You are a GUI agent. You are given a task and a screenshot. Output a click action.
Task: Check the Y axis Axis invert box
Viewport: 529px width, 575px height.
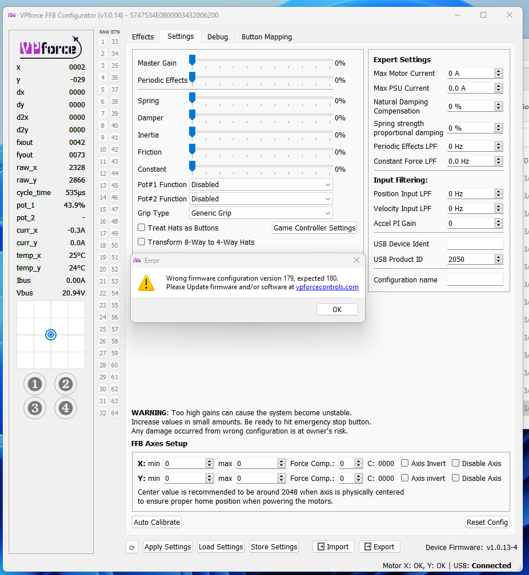404,478
